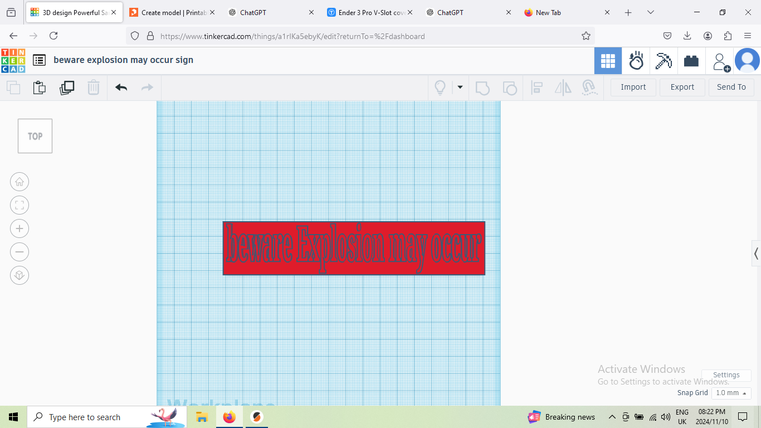Open the Blocks pickaxe mode
The height and width of the screenshot is (428, 761).
tap(664, 61)
